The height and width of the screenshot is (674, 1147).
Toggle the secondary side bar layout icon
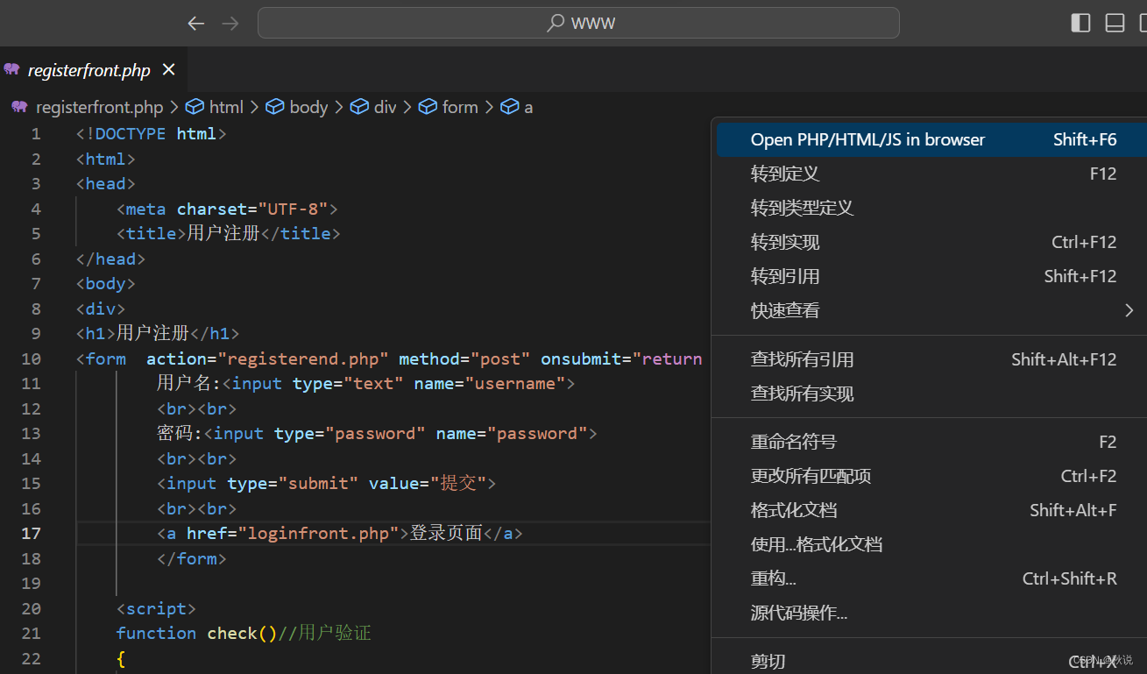[x=1142, y=23]
